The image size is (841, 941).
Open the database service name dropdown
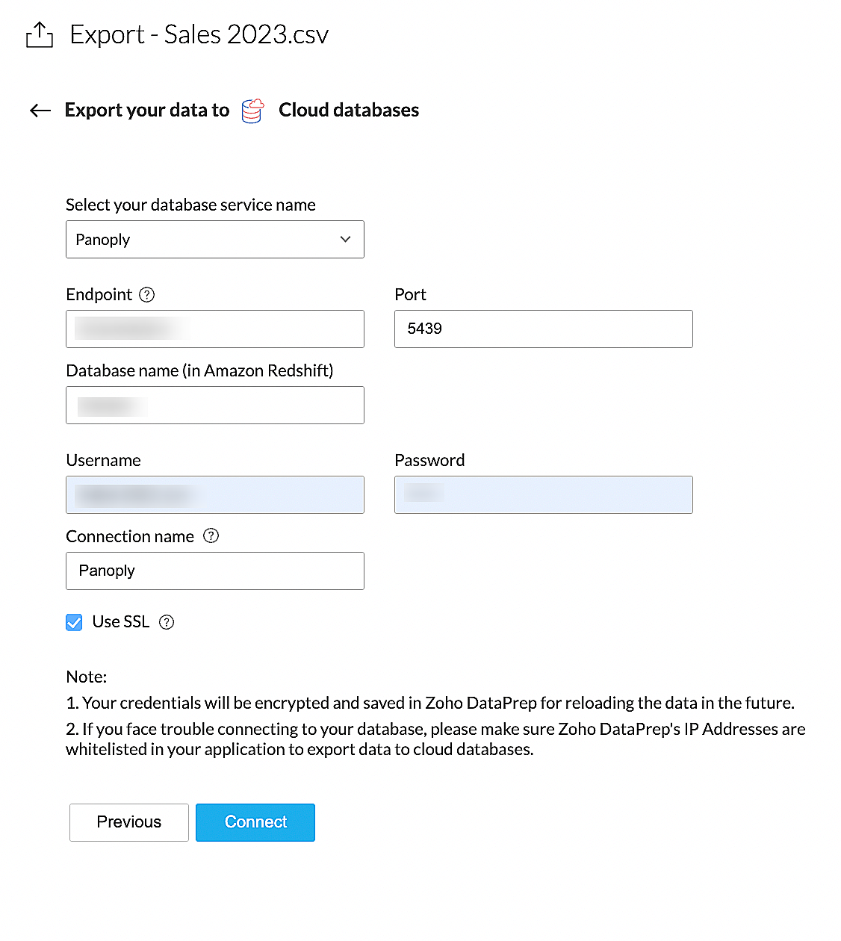[214, 240]
